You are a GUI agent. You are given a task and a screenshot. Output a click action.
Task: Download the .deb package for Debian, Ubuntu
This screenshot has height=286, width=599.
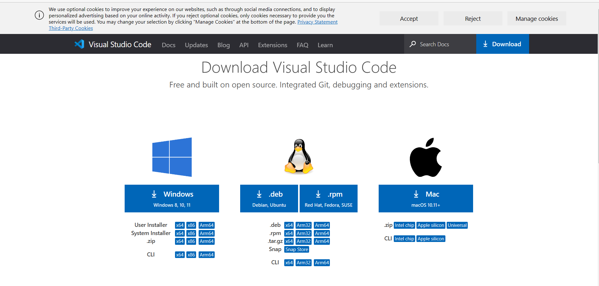tap(269, 199)
